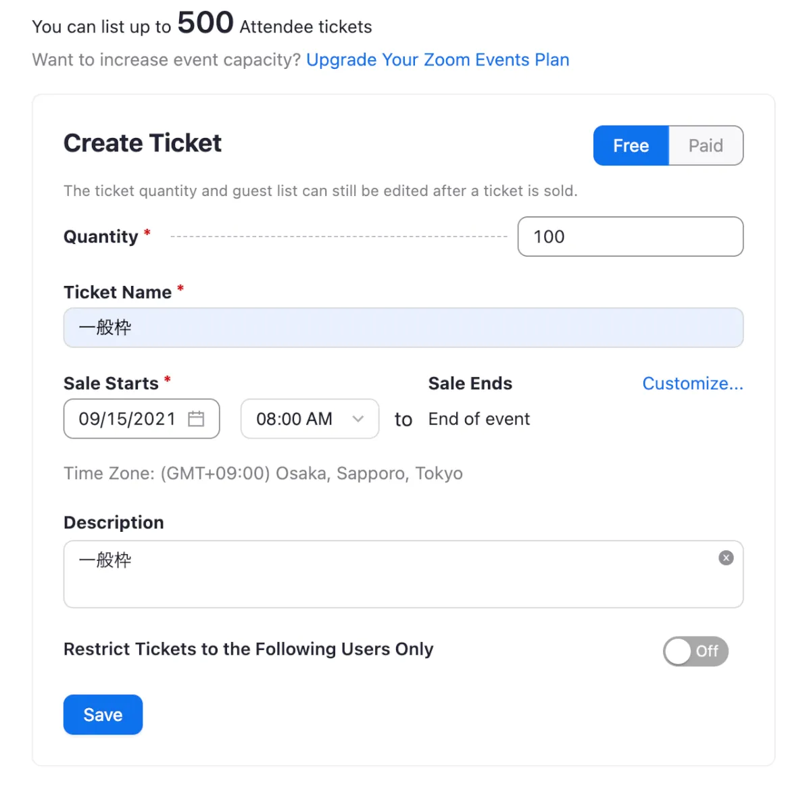Expand the 08:00 AM time chevron
Screen dimensions: 811x788
[x=358, y=419]
